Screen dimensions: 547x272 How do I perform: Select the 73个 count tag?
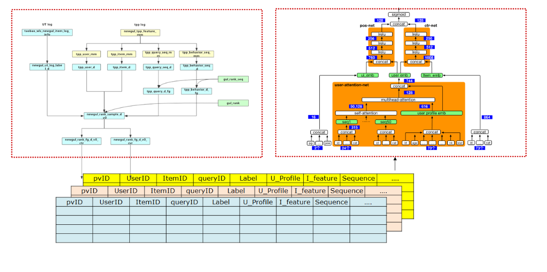click(x=480, y=148)
